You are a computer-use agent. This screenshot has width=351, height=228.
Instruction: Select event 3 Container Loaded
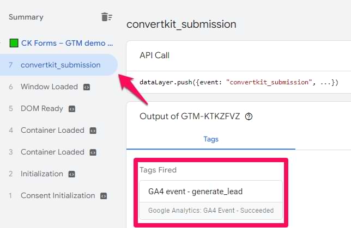point(52,152)
